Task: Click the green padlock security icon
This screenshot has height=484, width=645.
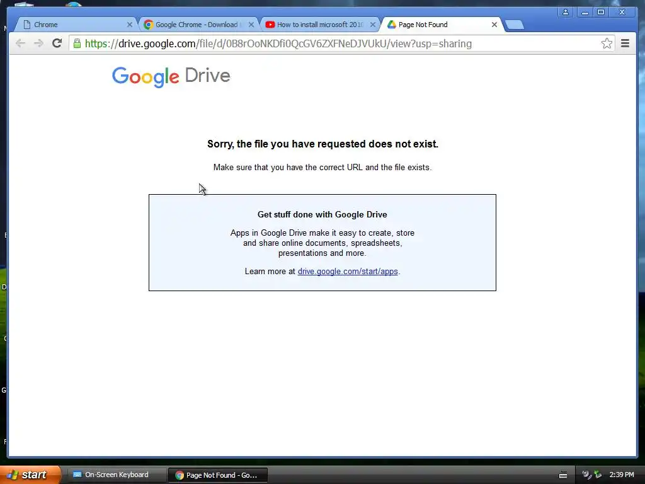Action: 77,43
